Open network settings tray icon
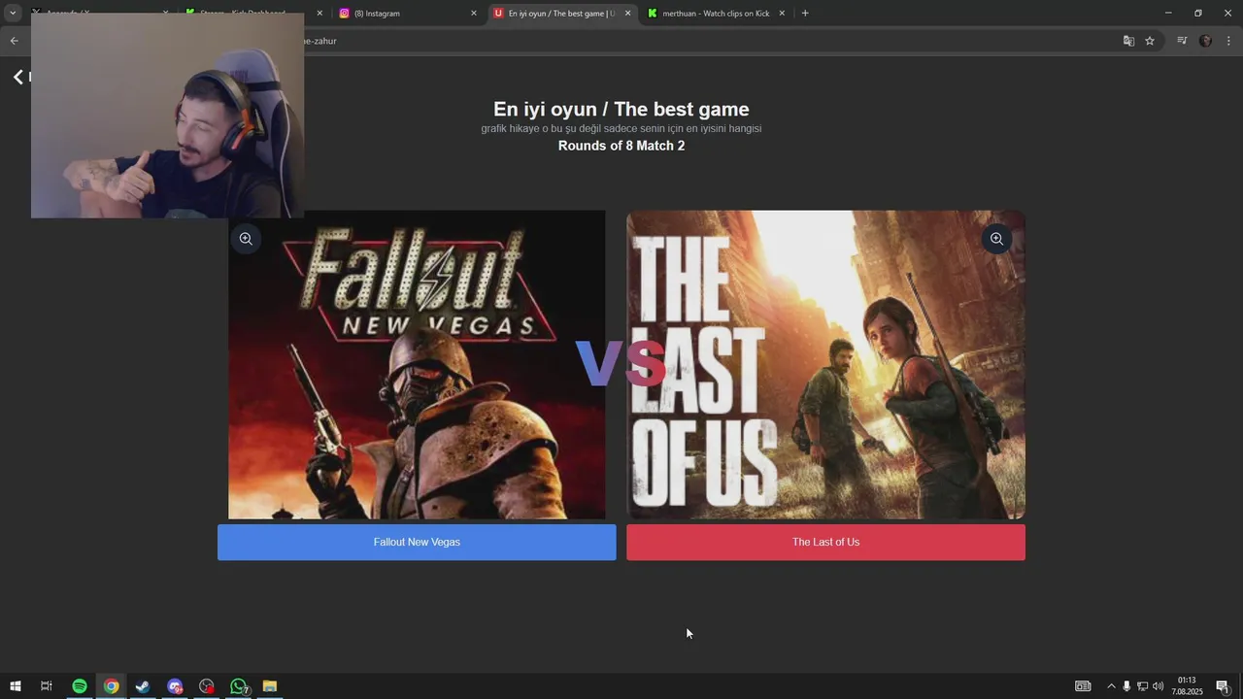This screenshot has width=1243, height=699. pyautogui.click(x=1142, y=686)
